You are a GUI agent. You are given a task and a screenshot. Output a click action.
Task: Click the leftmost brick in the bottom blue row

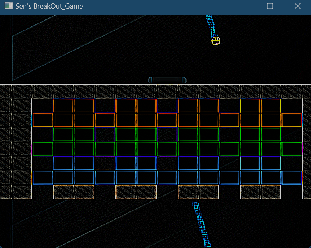pos(43,178)
